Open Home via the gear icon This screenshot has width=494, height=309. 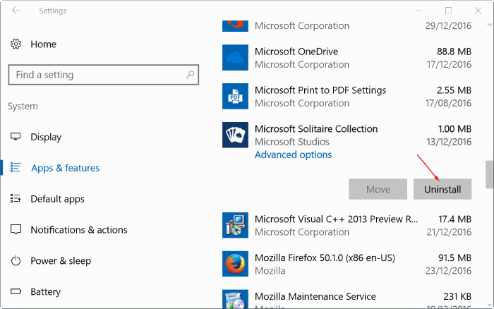tap(16, 44)
